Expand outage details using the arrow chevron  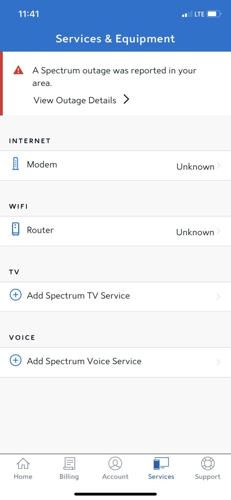coord(127,99)
